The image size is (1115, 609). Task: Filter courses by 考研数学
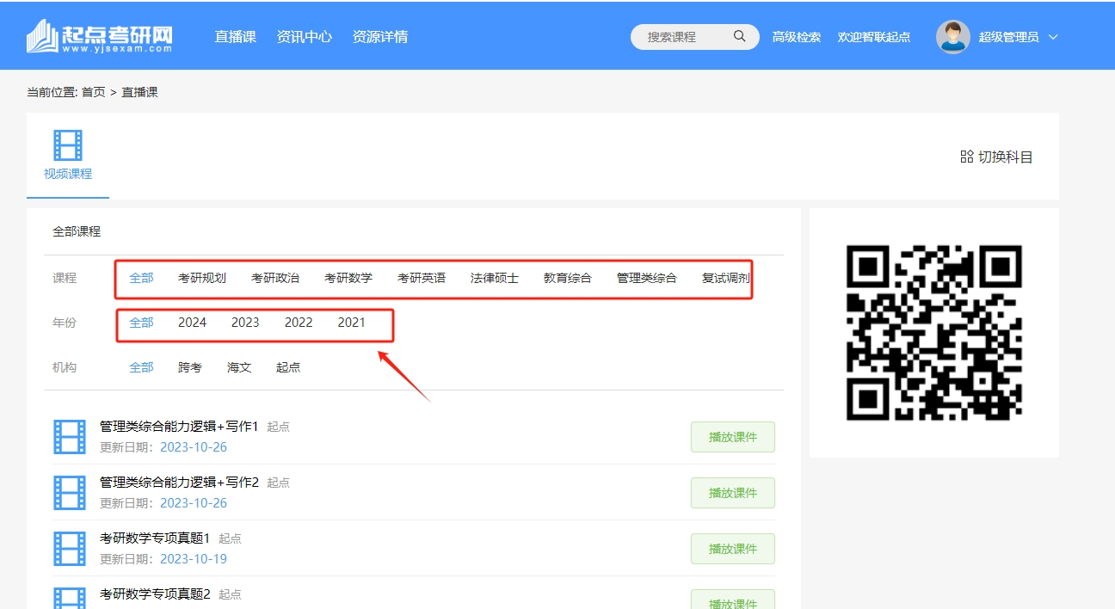348,278
